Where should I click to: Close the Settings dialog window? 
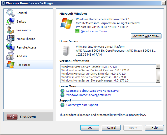coord(164,3)
